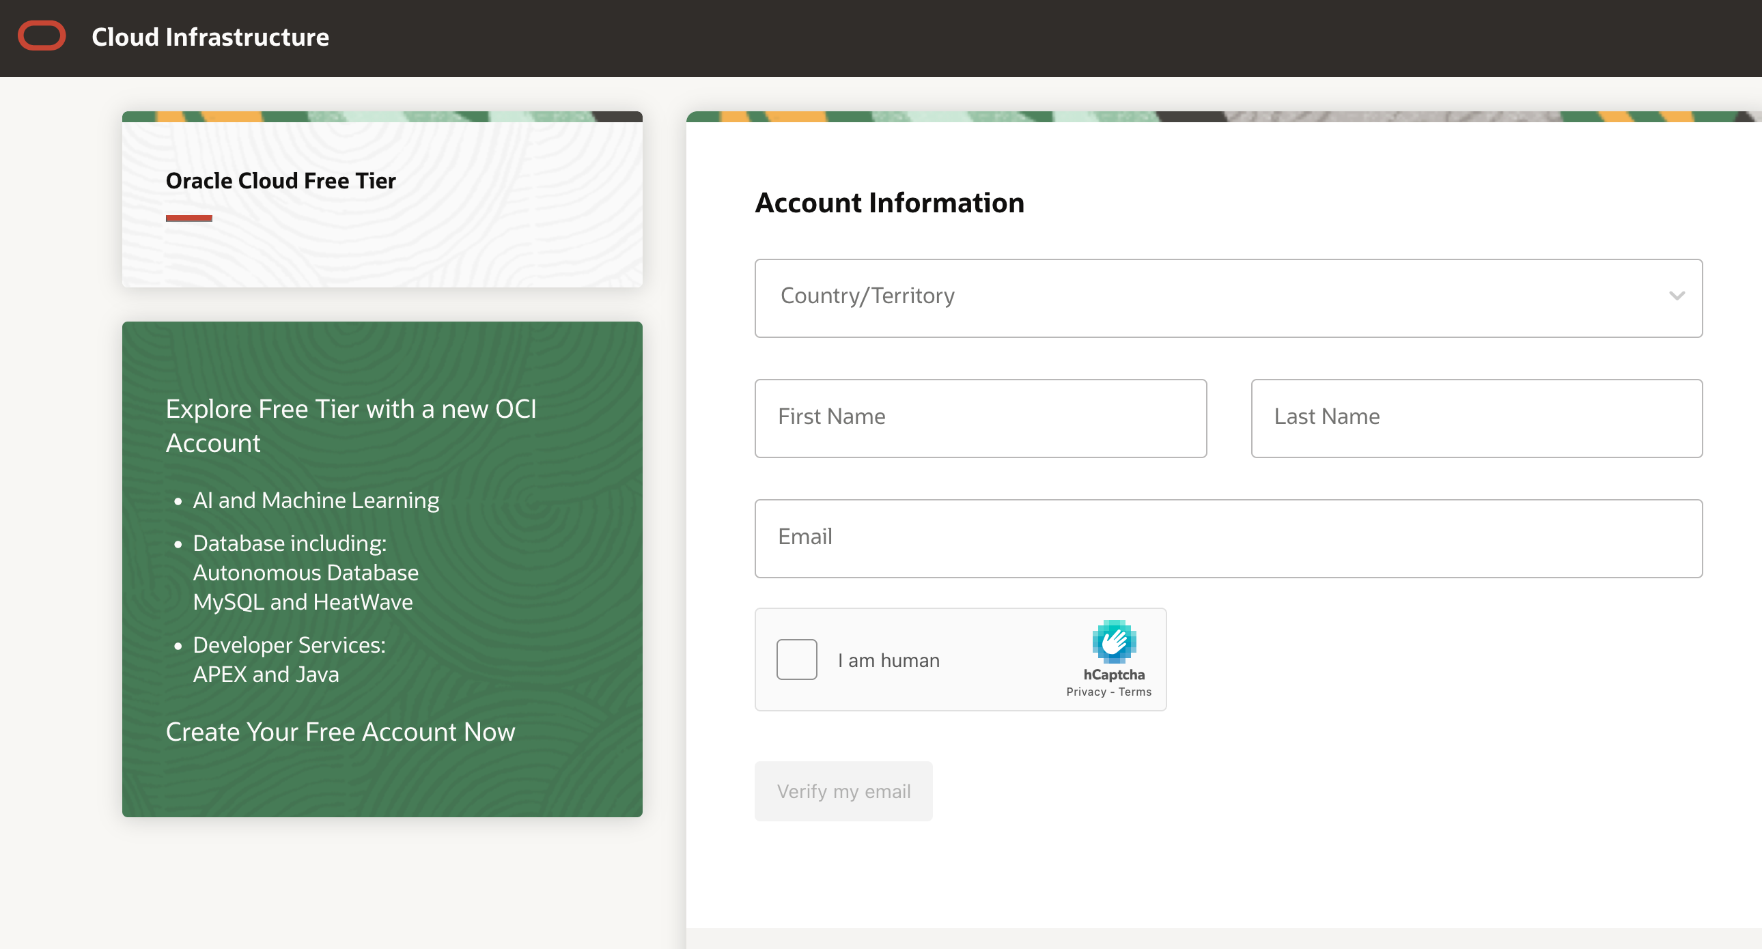Click the MySQL and HeatWave line
The width and height of the screenshot is (1762, 949).
tap(303, 602)
